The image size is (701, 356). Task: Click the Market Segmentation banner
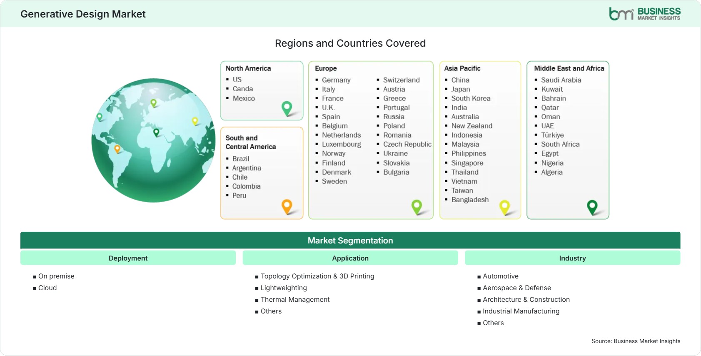[350, 241]
